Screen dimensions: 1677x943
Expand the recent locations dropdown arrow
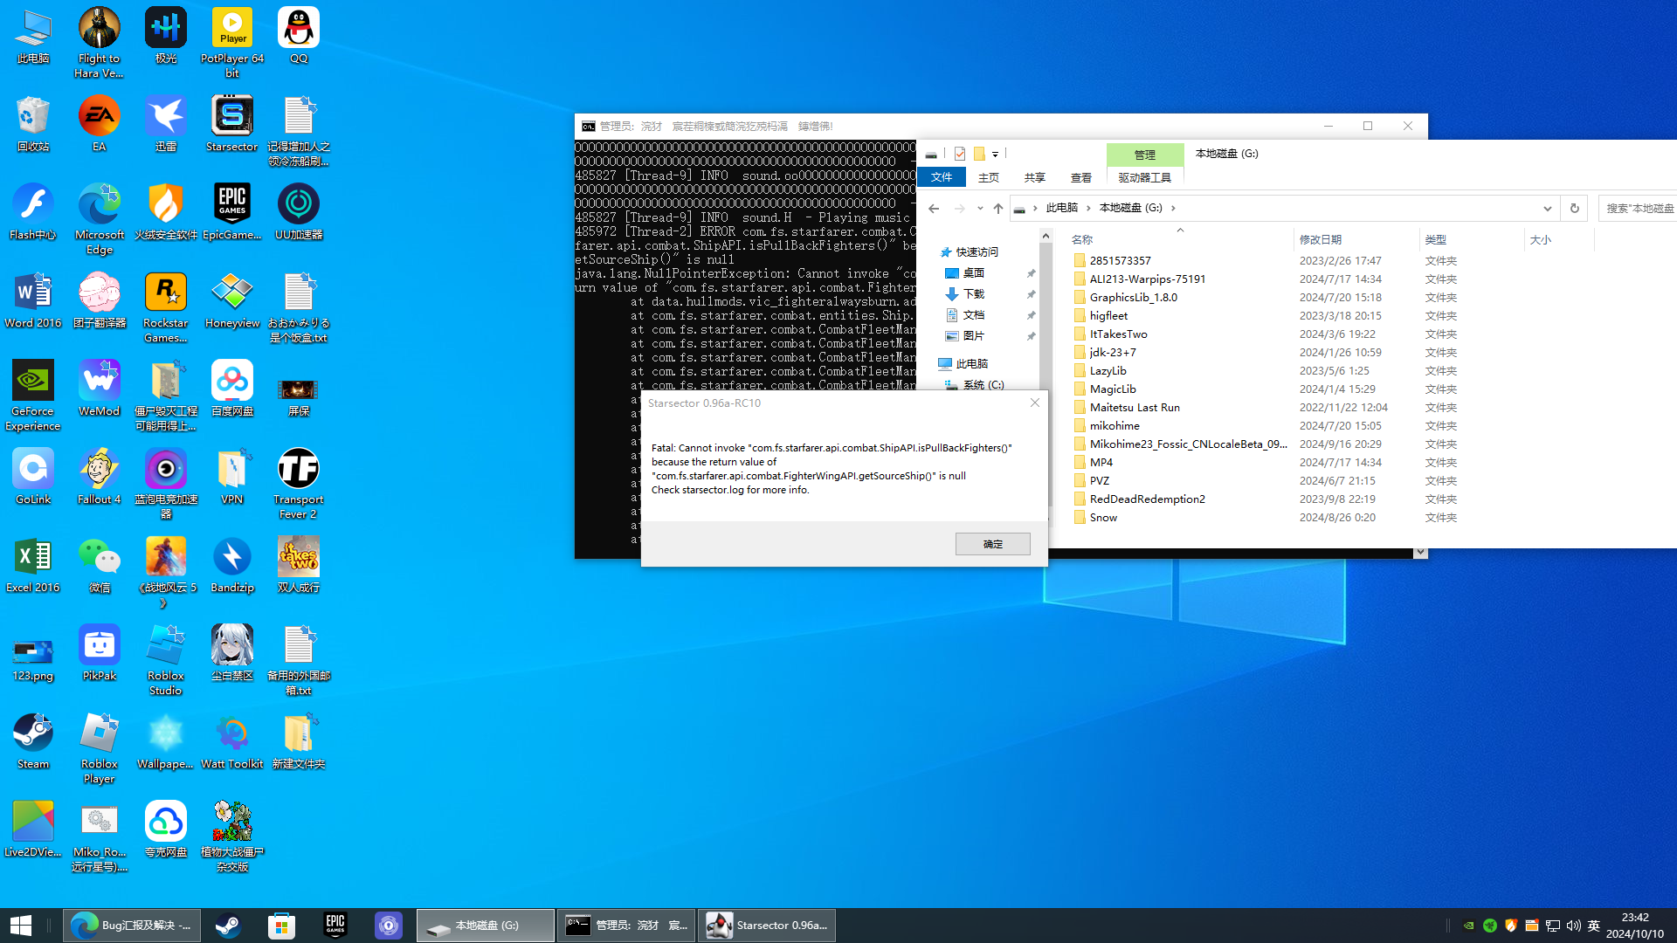(x=980, y=208)
